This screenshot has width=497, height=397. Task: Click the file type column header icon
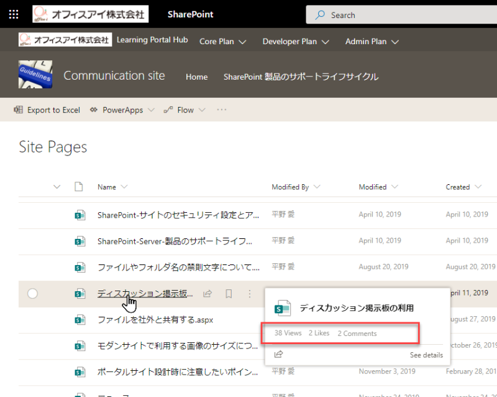78,187
